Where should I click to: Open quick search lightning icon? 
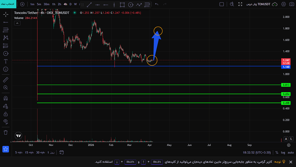coord(232,4)
